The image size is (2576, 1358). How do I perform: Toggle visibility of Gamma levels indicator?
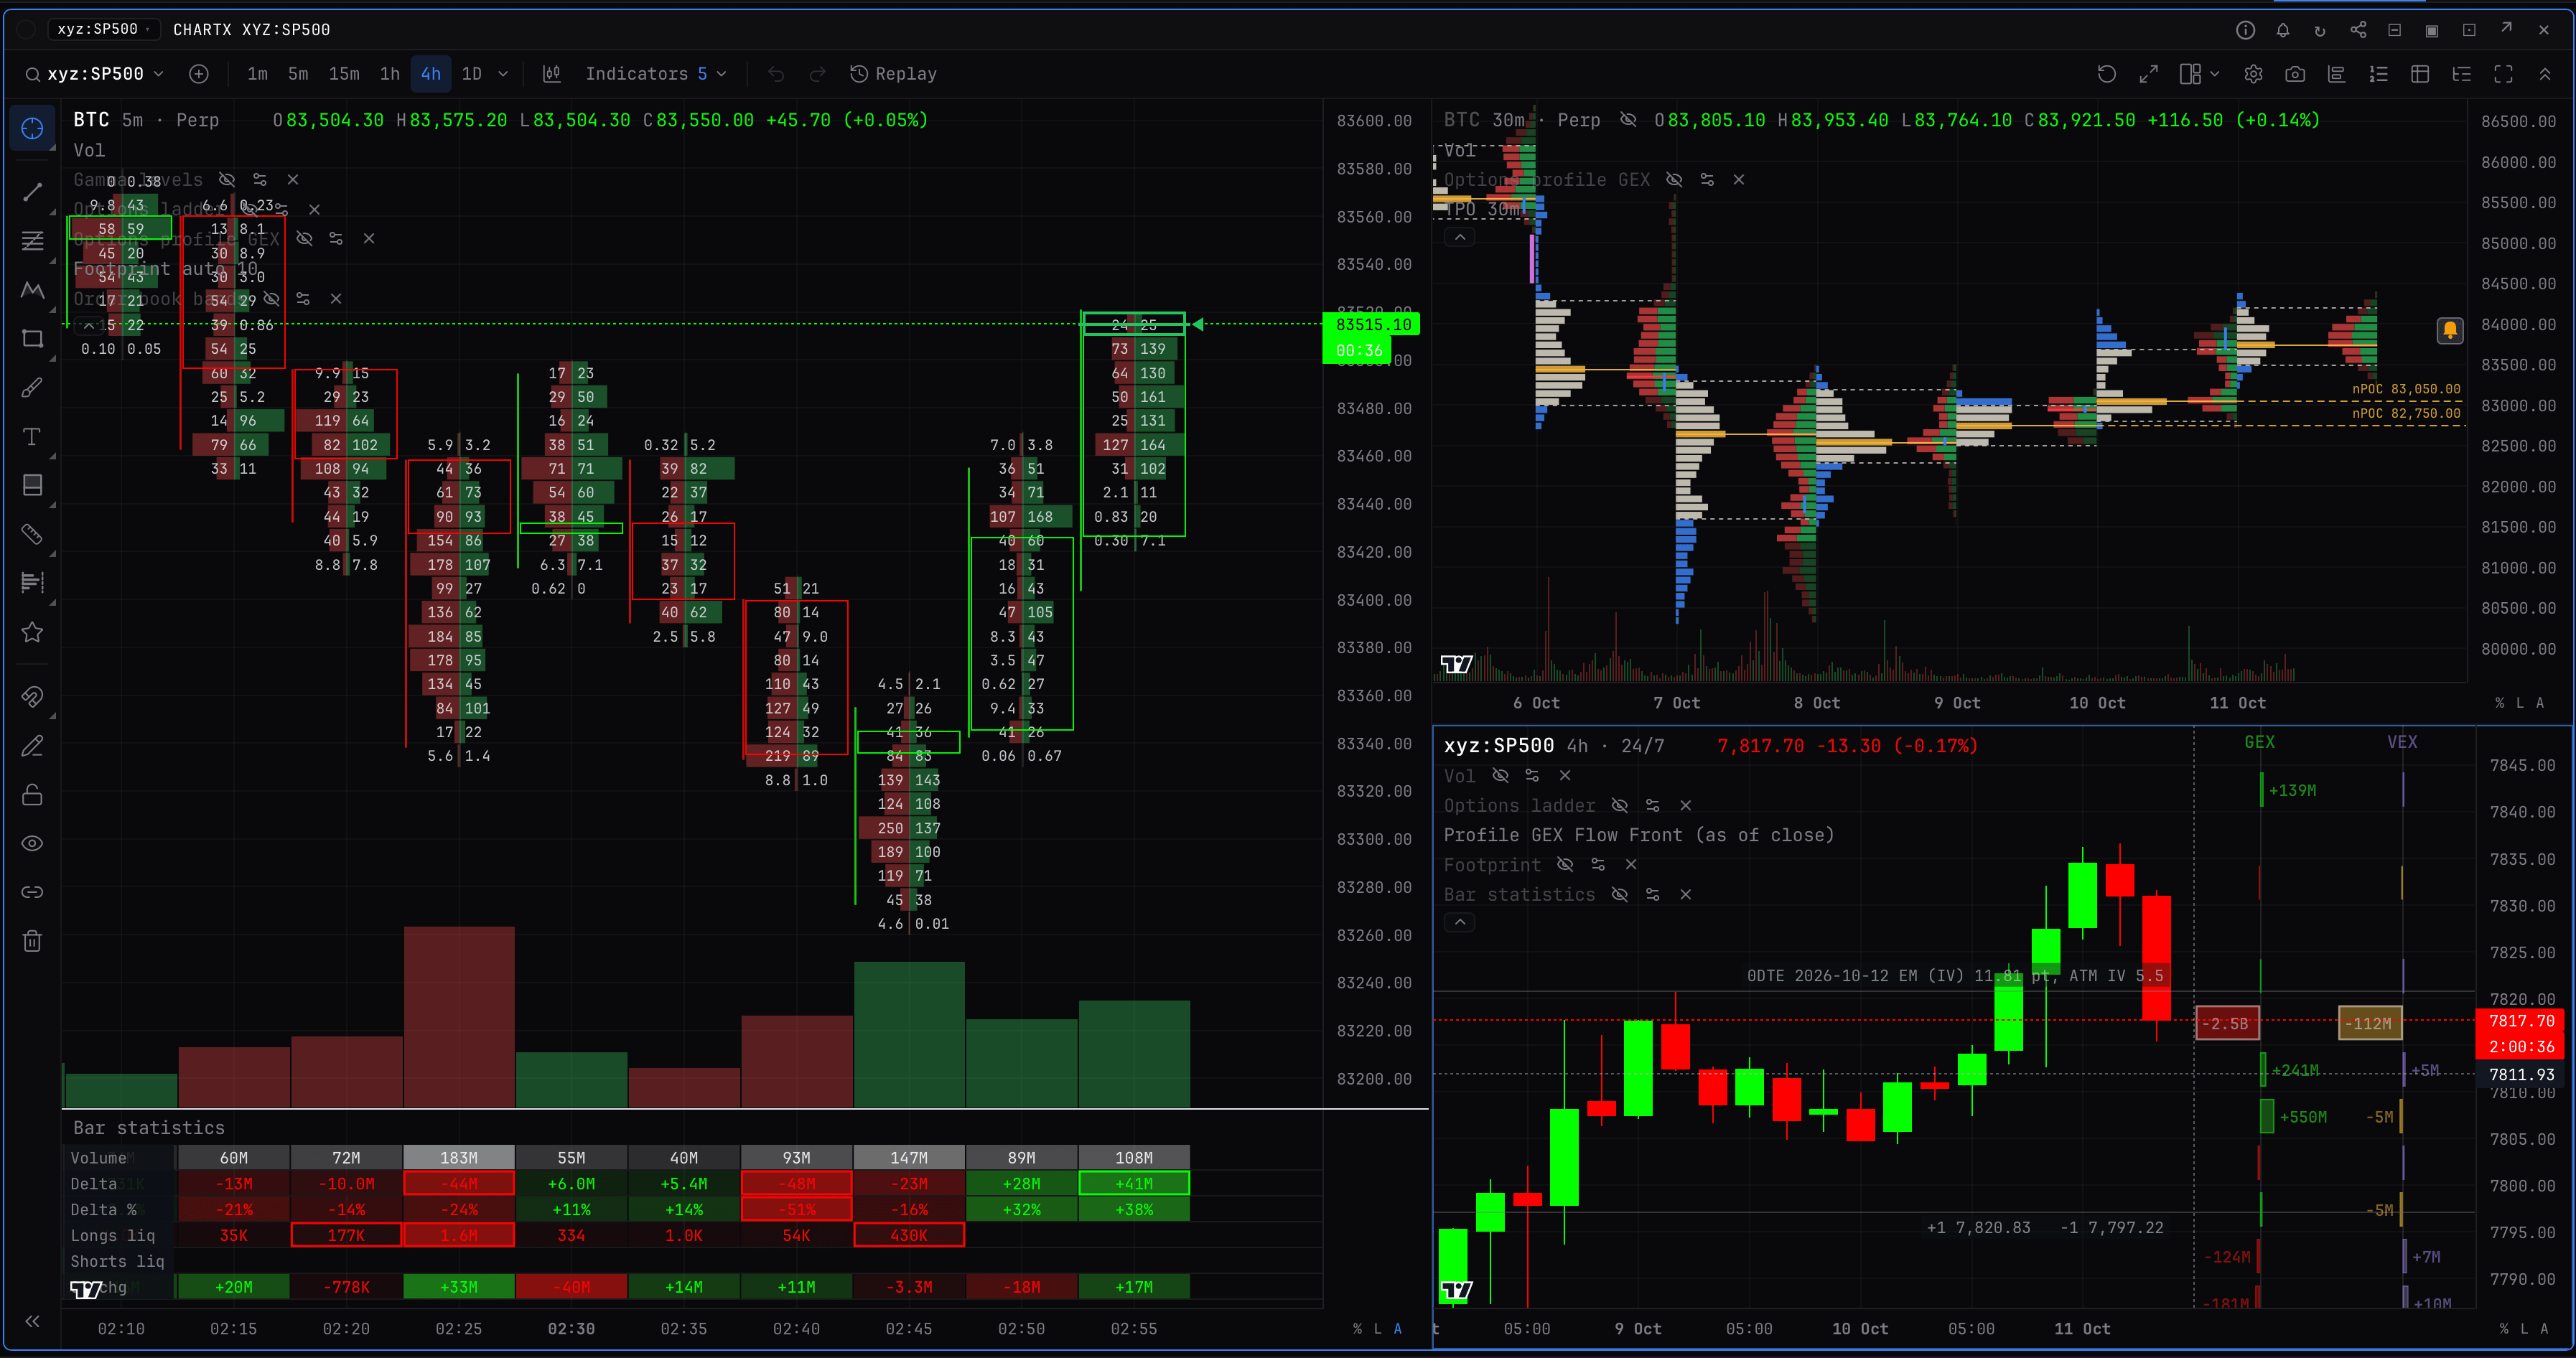(227, 180)
